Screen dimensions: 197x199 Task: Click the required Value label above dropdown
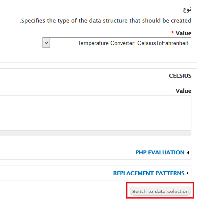click(184, 33)
